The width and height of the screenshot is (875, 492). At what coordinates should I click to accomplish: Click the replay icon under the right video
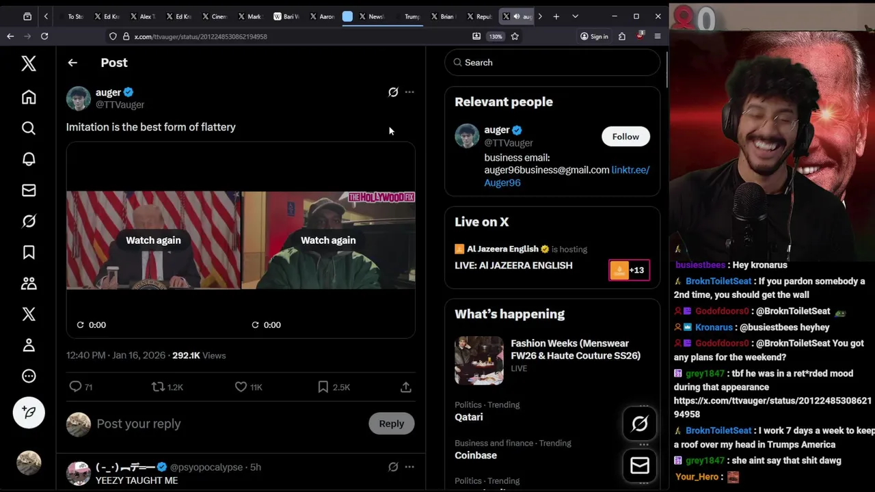[x=255, y=325]
